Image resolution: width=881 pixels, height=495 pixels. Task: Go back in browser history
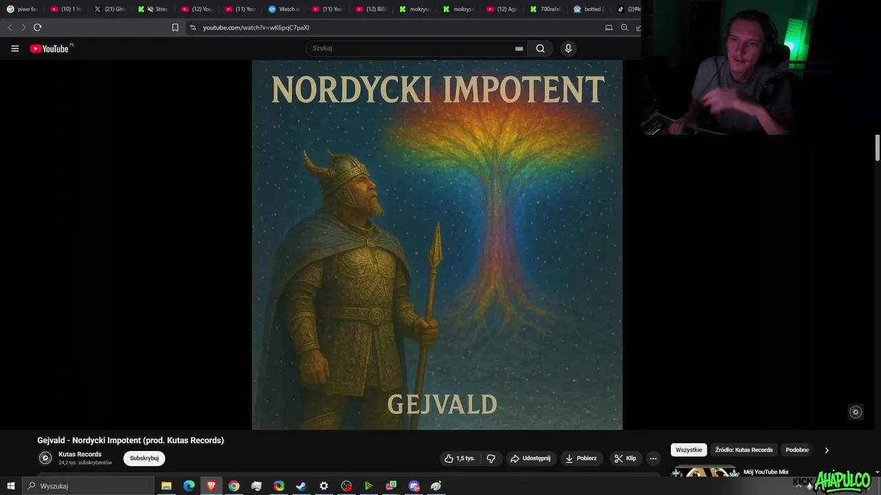10,27
